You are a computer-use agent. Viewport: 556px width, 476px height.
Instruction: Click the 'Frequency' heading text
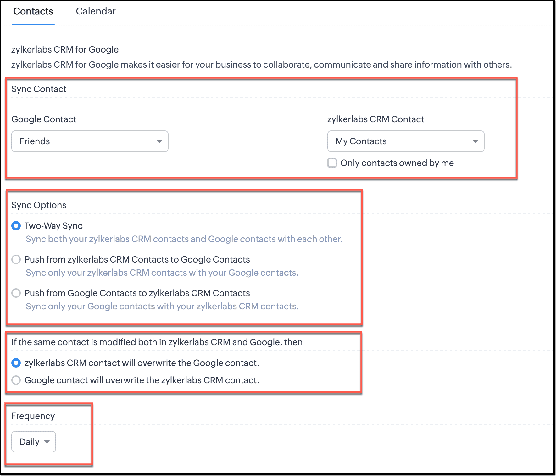(33, 416)
